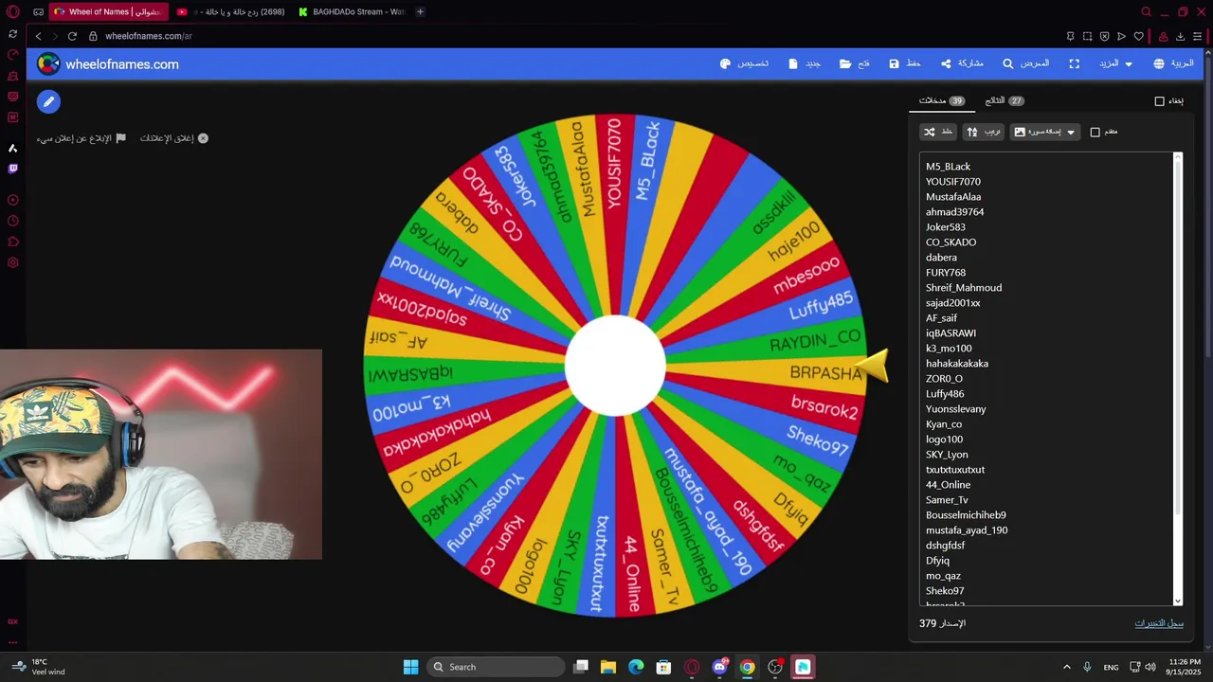Toggle the إخفاء hide checkbox
1213x682 pixels.
[x=1159, y=100]
